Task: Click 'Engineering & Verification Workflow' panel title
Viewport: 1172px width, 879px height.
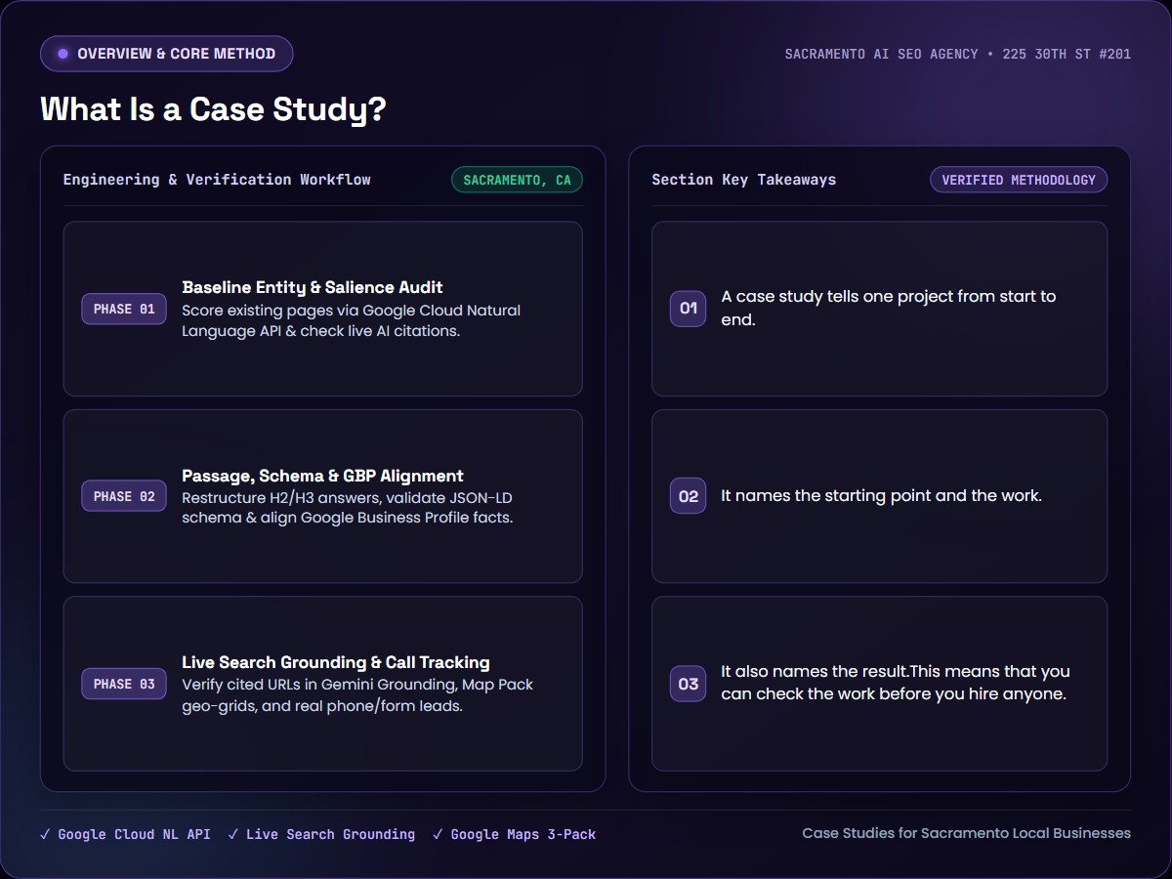Action: coord(217,180)
